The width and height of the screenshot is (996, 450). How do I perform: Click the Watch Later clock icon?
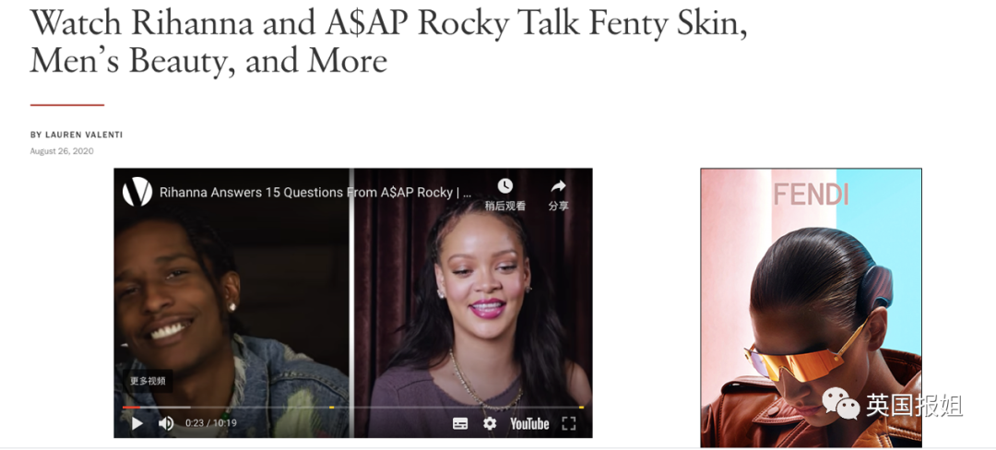505,194
